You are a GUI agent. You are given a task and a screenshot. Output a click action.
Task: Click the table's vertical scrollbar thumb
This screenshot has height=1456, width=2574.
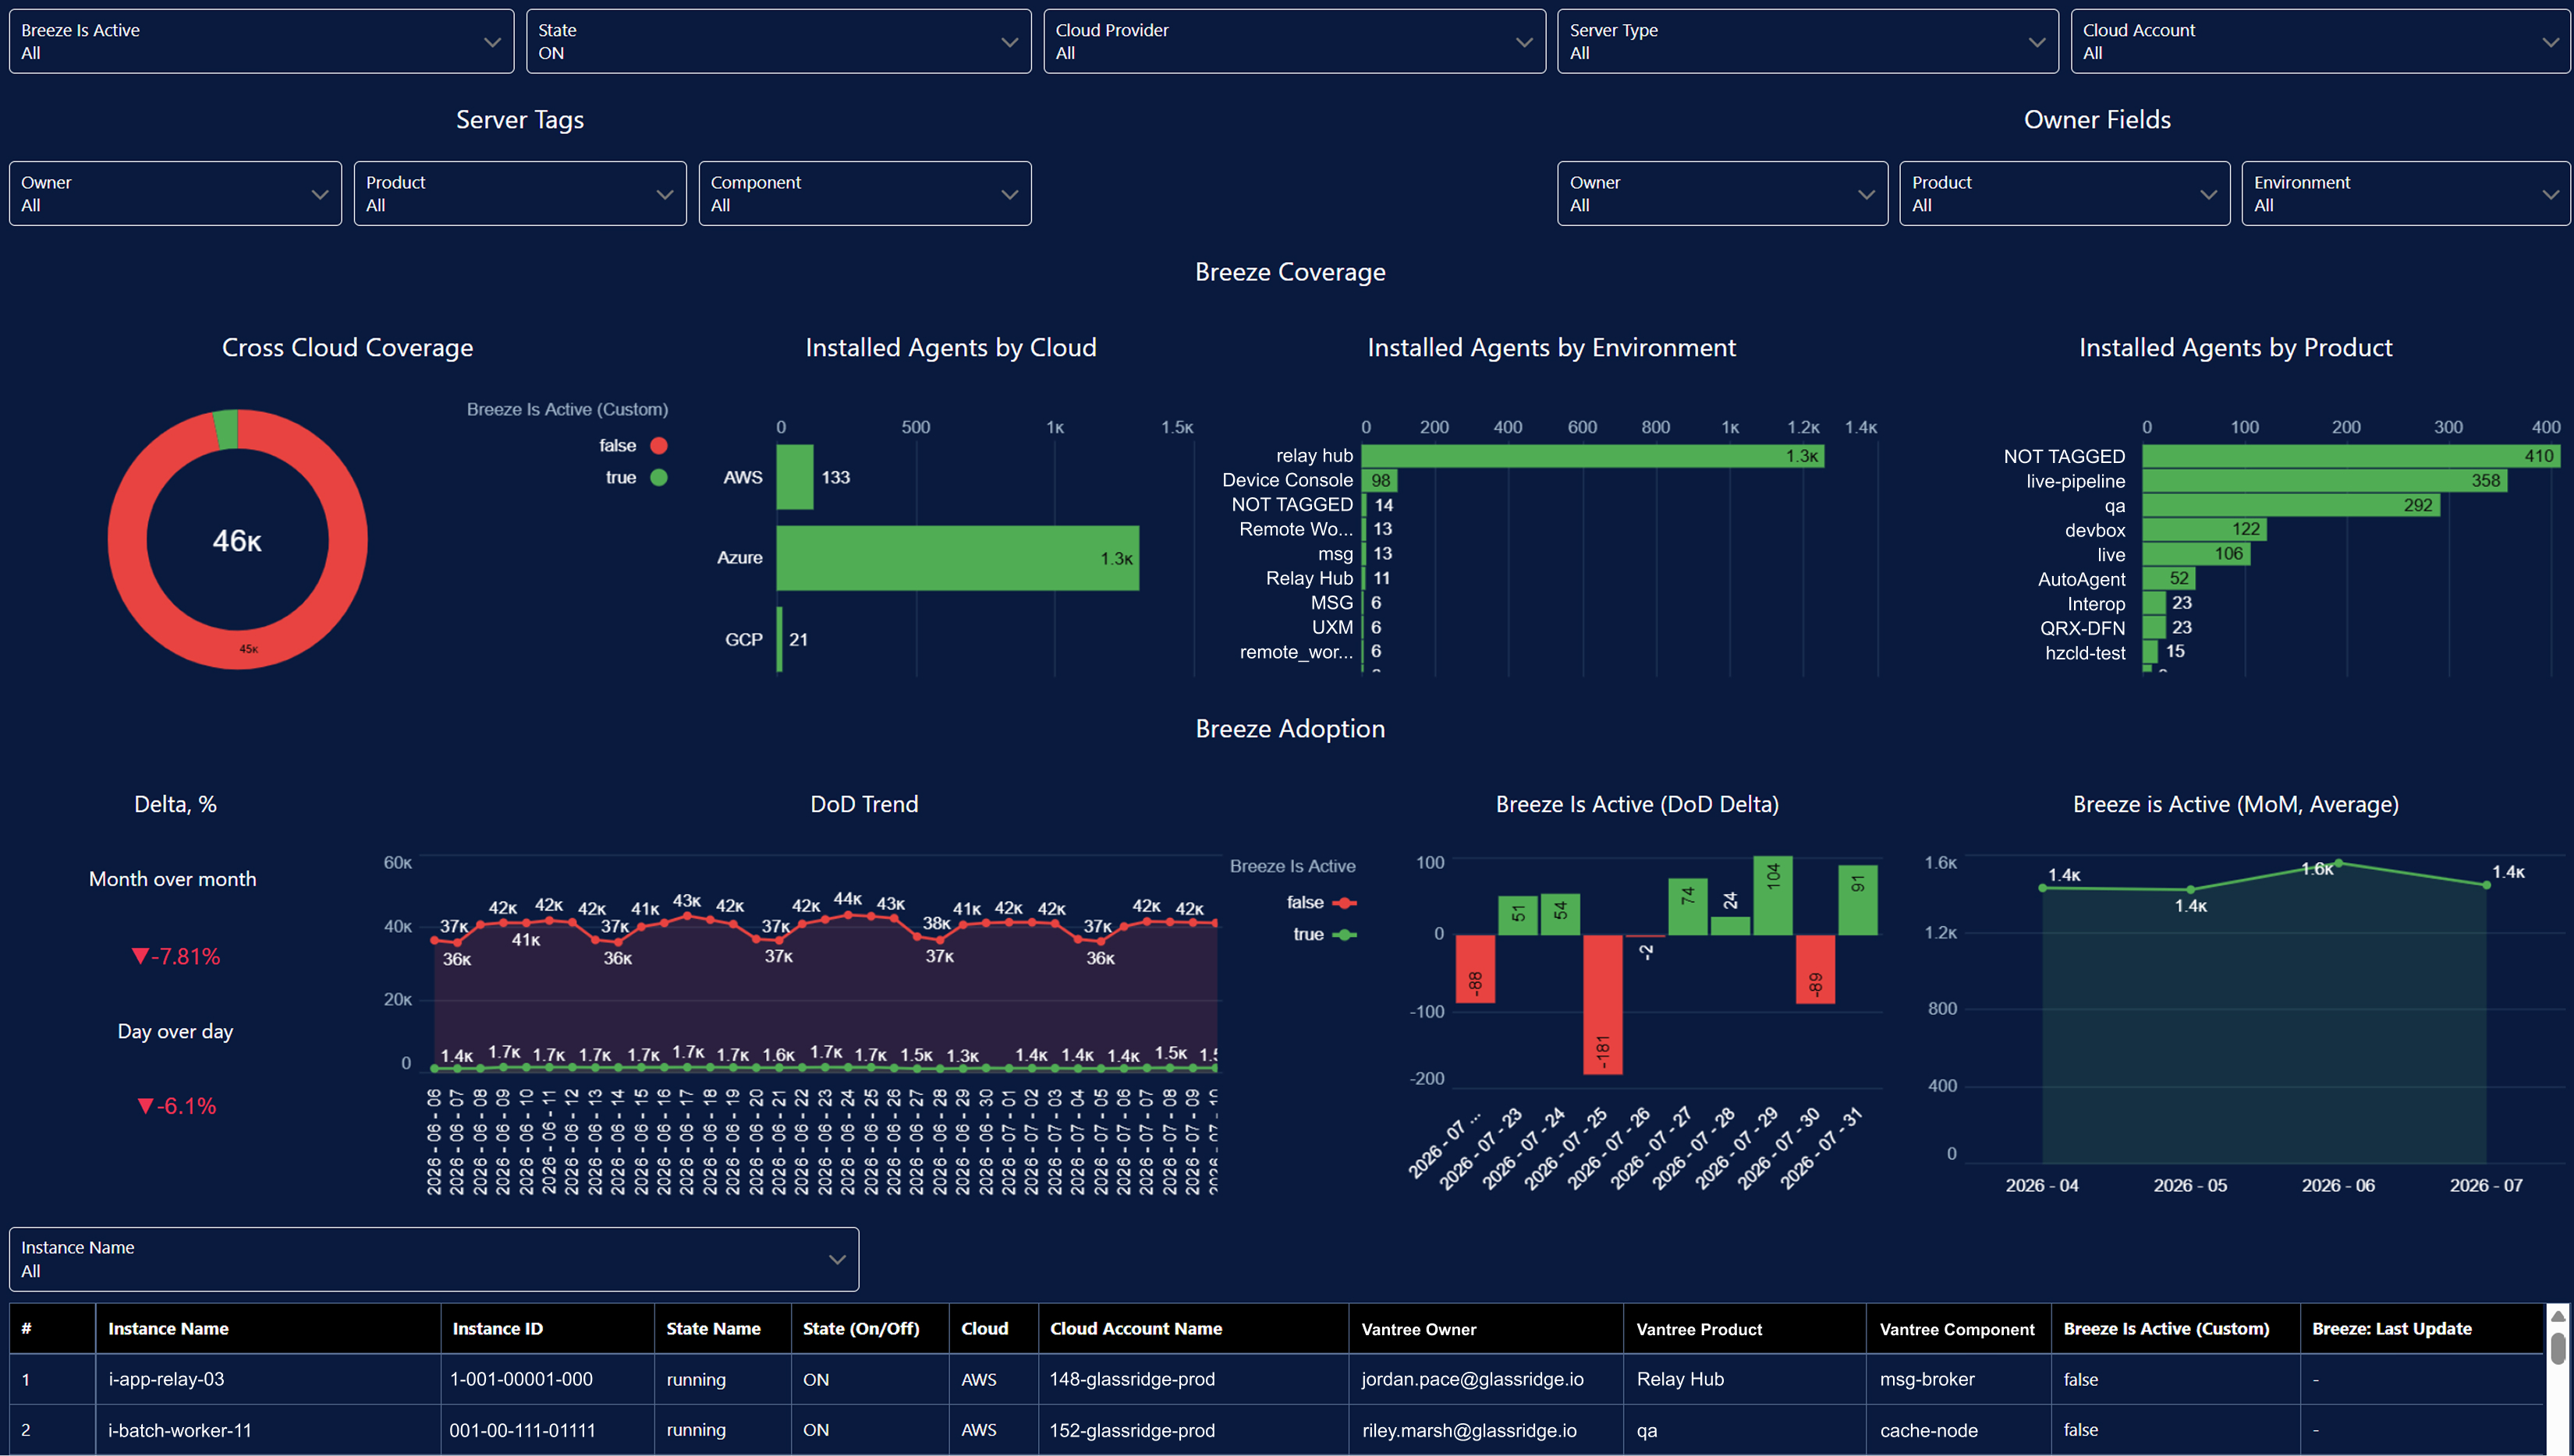tap(2558, 1347)
